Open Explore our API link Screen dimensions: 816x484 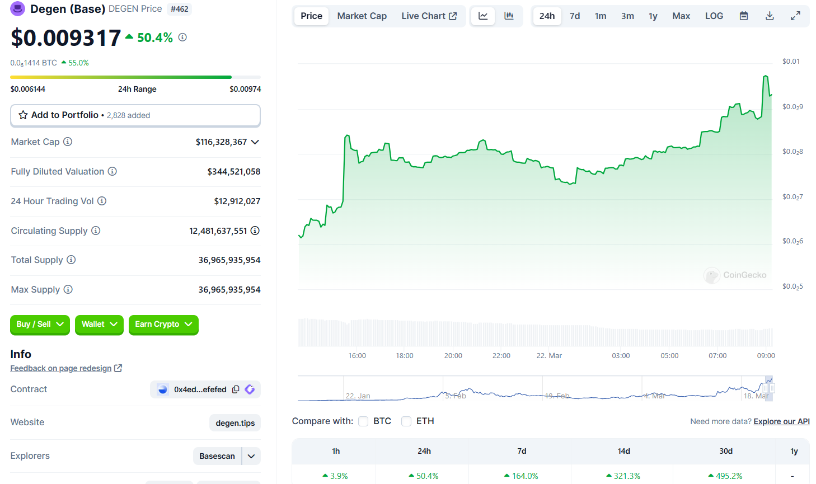[781, 421]
